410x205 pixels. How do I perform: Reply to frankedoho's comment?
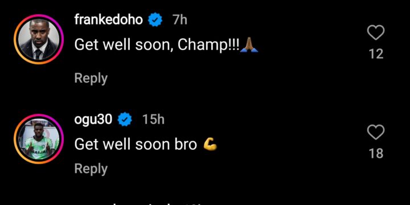coord(91,79)
